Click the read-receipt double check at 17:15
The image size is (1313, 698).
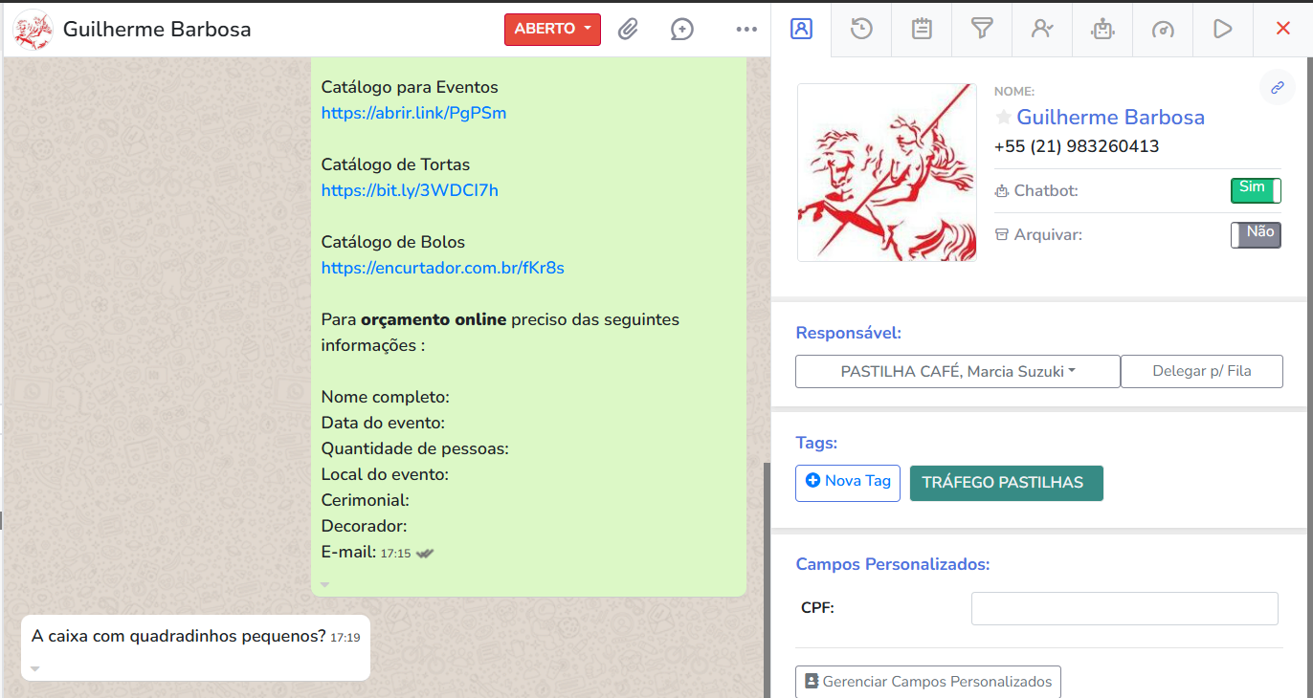click(425, 554)
